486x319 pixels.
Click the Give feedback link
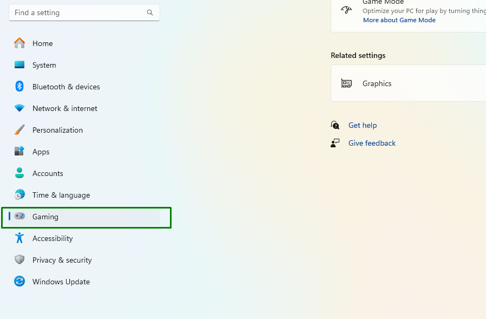click(x=372, y=143)
